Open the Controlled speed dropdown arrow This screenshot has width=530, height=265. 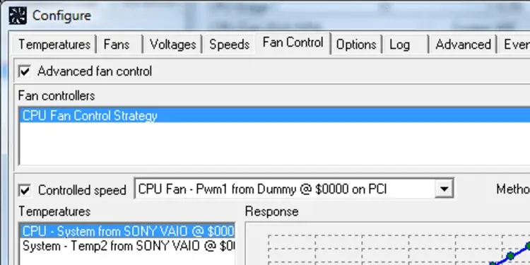pyautogui.click(x=444, y=189)
